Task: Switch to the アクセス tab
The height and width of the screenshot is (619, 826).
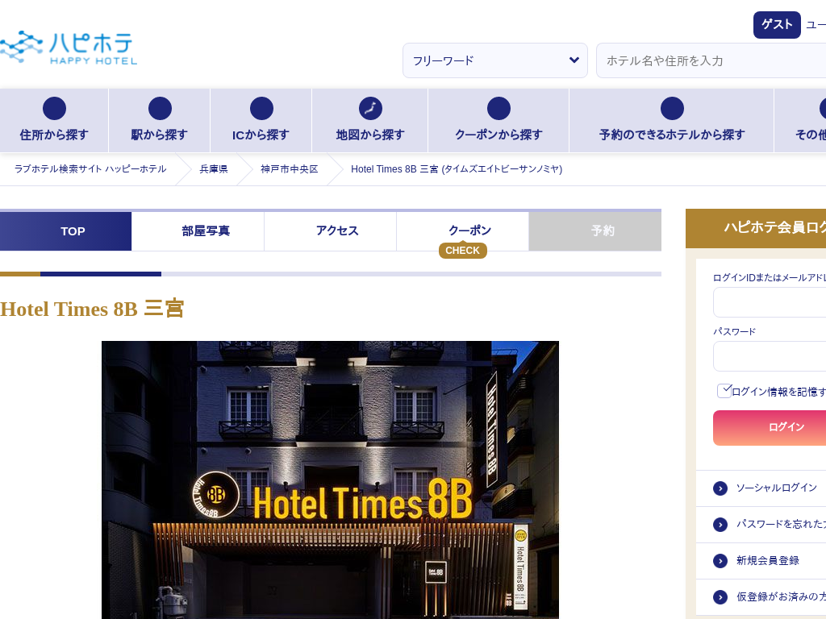Action: (330, 231)
